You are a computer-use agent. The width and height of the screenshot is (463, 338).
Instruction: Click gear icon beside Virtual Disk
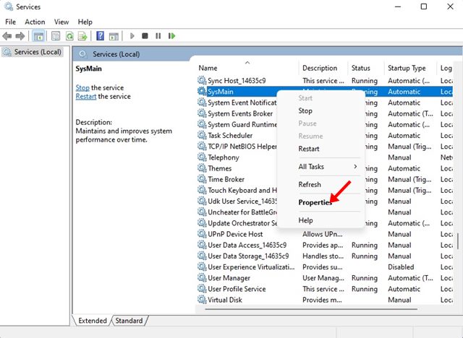pyautogui.click(x=202, y=300)
